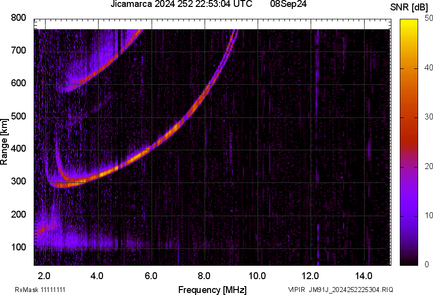Click the frequency tick label '6.0'

point(151,276)
